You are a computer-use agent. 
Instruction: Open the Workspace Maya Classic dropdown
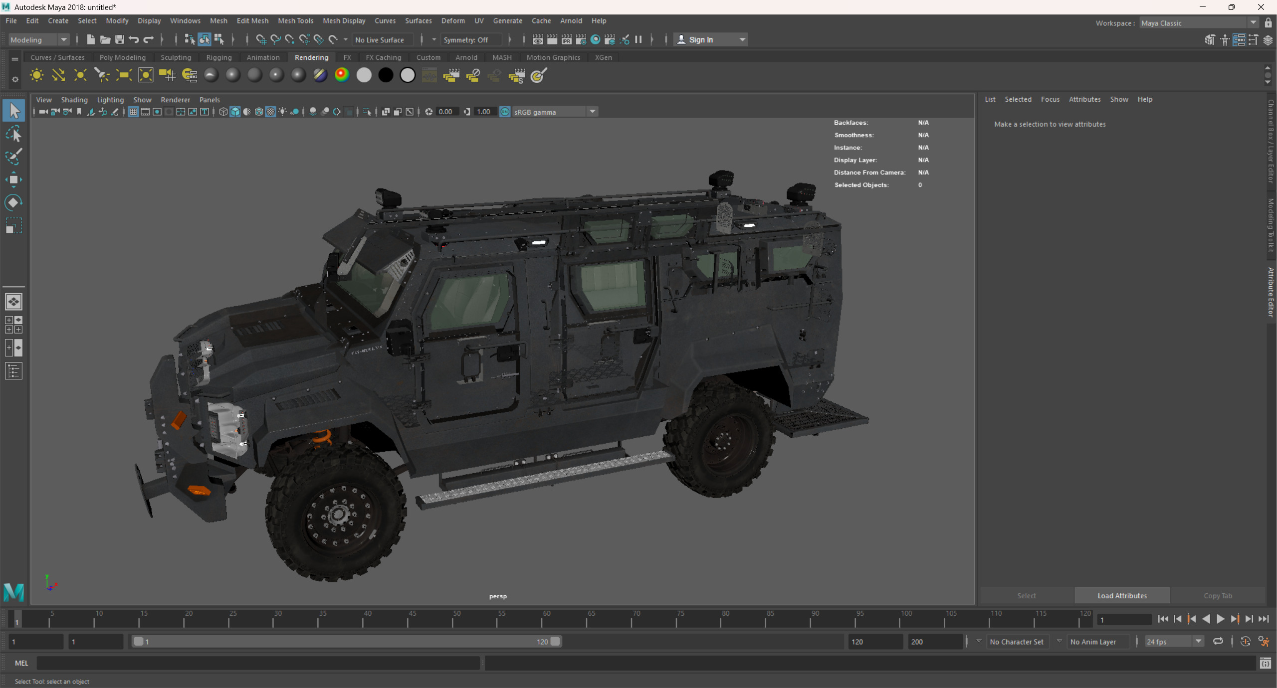point(1199,23)
